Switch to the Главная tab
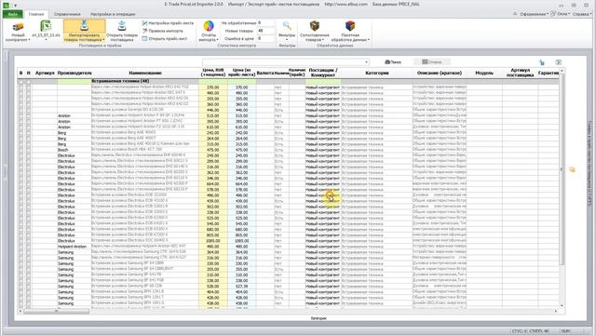596x335 pixels. [36, 14]
